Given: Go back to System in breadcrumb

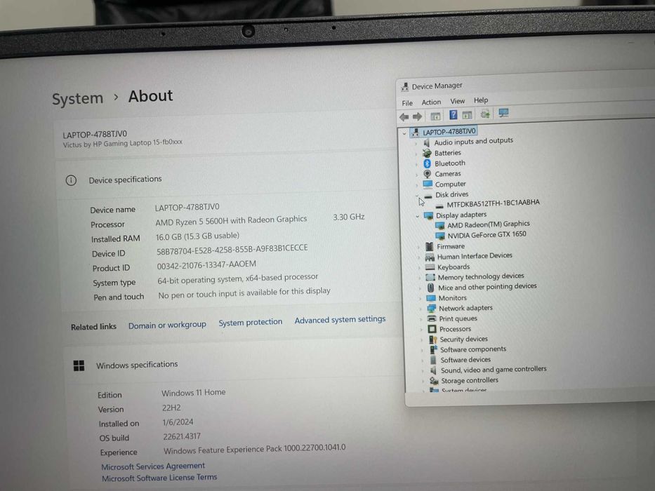Looking at the screenshot, I should pos(77,98).
